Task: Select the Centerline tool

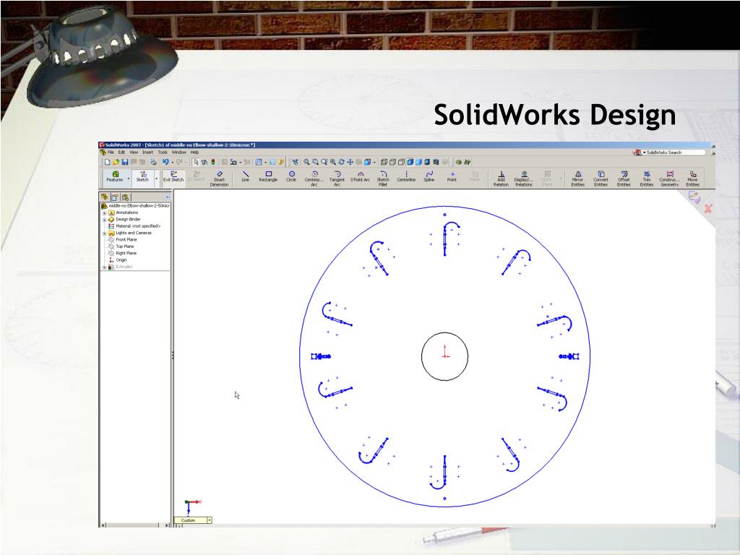Action: click(x=406, y=176)
